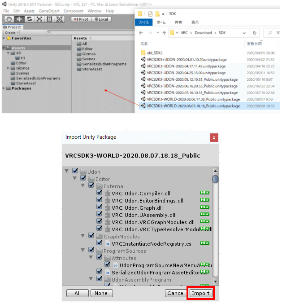Toggle Local handle rotation button
282x304 pixels.
[101, 19]
